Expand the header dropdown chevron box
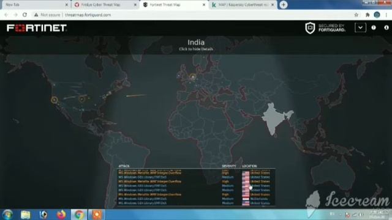 coord(360,28)
